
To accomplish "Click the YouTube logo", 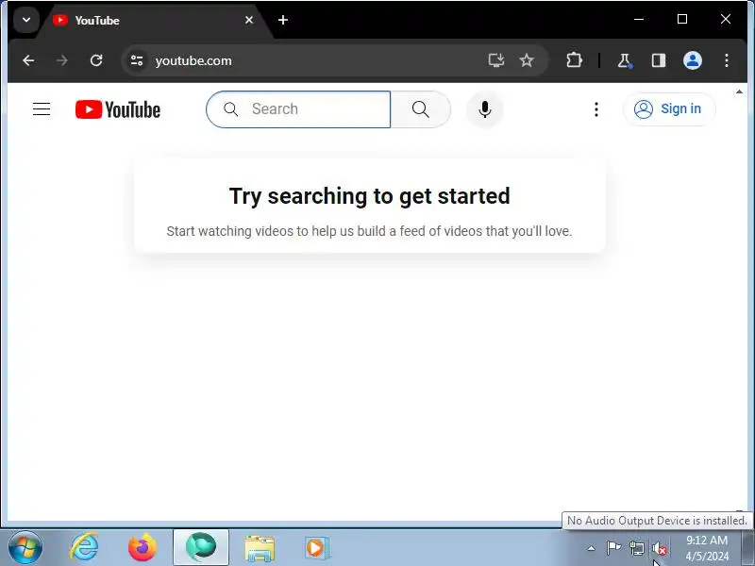I will (118, 109).
